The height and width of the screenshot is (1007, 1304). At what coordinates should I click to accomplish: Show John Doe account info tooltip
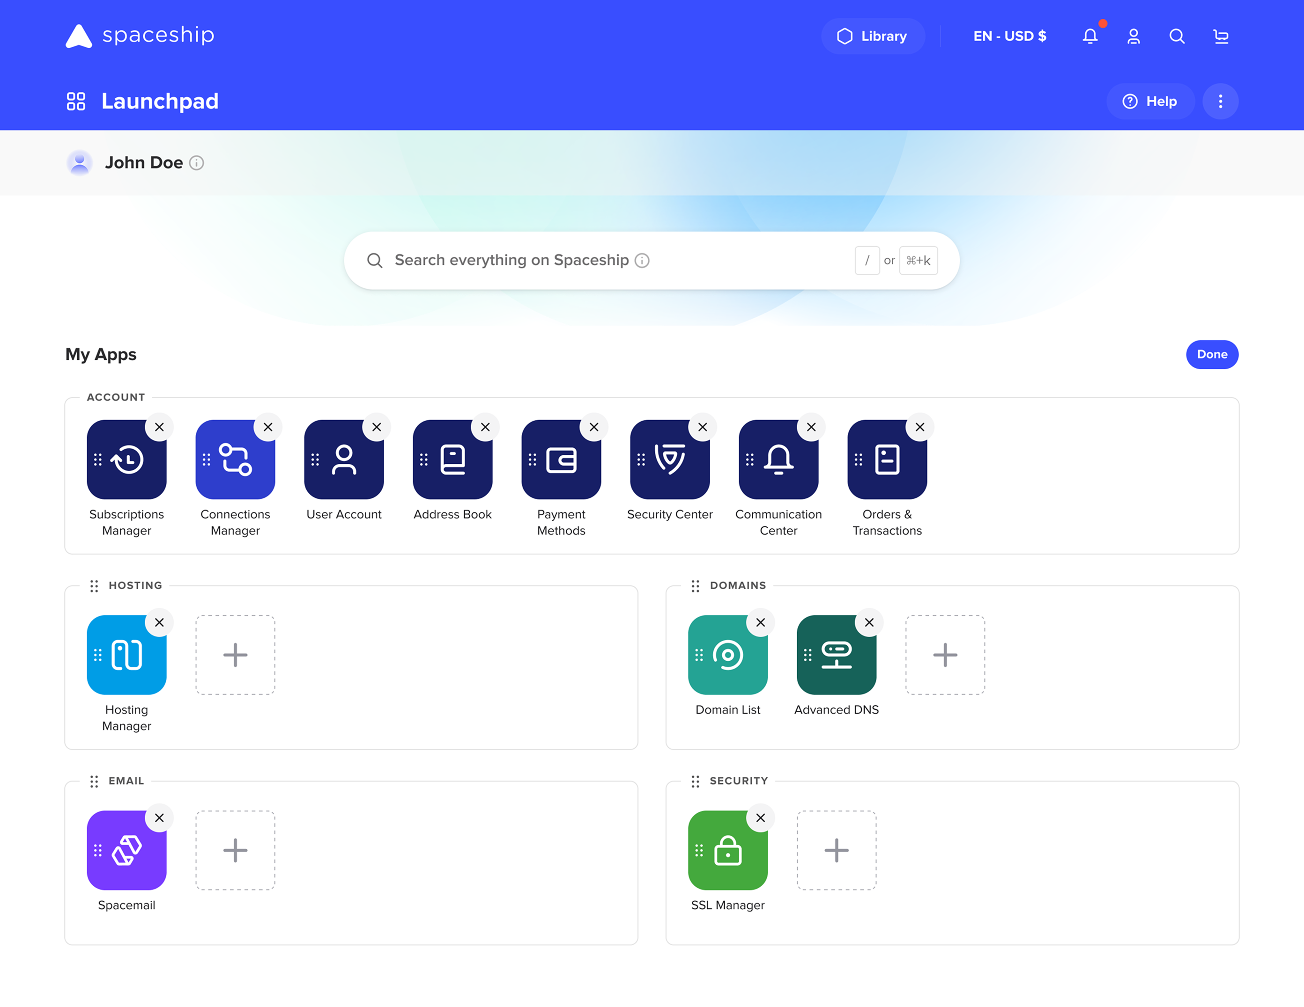point(196,163)
